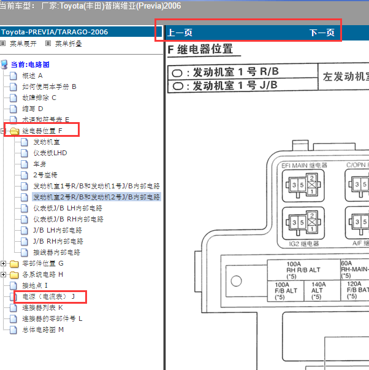This screenshot has width=369, height=370.
Task: Open the 接地点 I page
Action: pyautogui.click(x=35, y=285)
